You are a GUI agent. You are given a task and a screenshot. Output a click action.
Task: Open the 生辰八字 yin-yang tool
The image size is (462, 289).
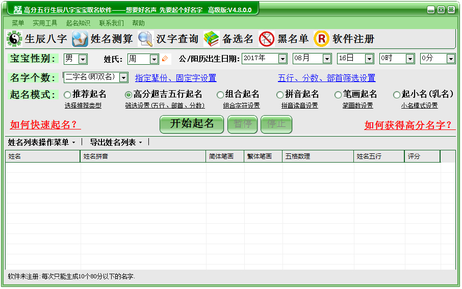[14, 39]
